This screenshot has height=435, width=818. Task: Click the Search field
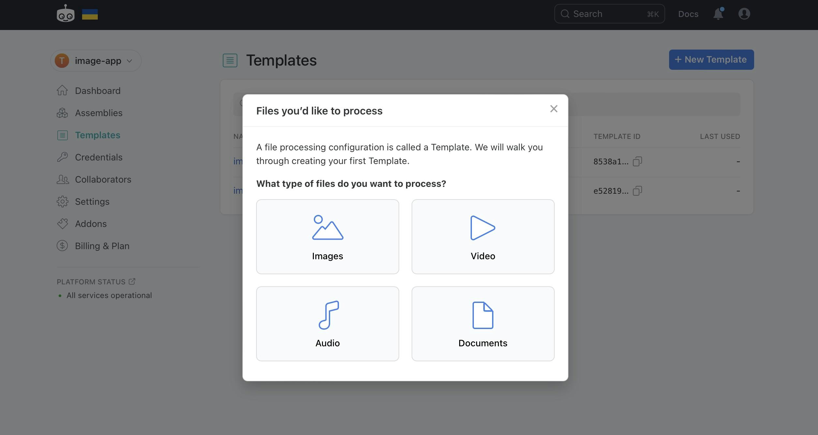click(x=609, y=14)
